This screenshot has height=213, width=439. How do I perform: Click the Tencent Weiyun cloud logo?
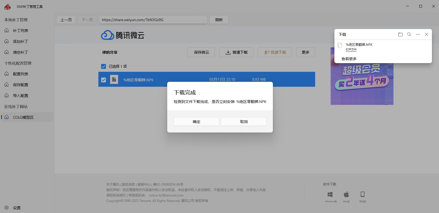pyautogui.click(x=108, y=35)
